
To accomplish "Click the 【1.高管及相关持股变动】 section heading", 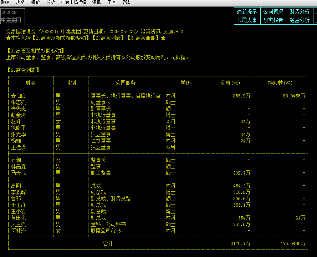I will point(36,51).
